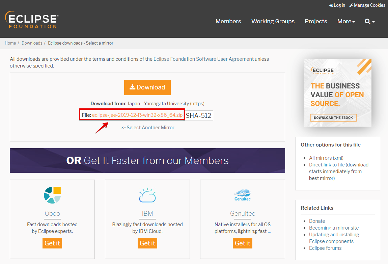The image size is (388, 264).
Task: Click the IBM cloud logo icon
Action: (x=147, y=195)
